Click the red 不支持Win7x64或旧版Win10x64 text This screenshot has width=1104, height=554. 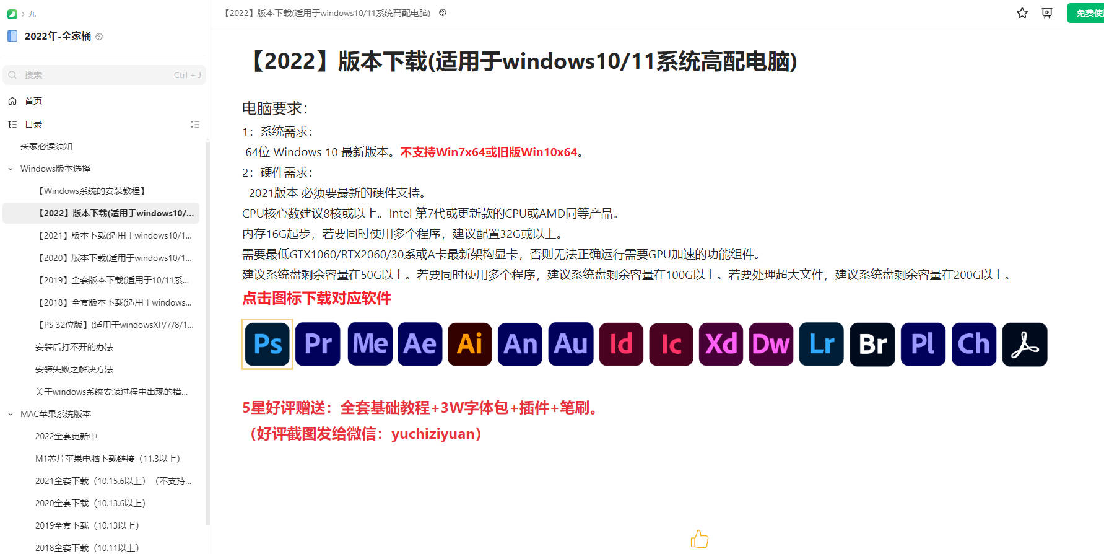[x=489, y=152]
